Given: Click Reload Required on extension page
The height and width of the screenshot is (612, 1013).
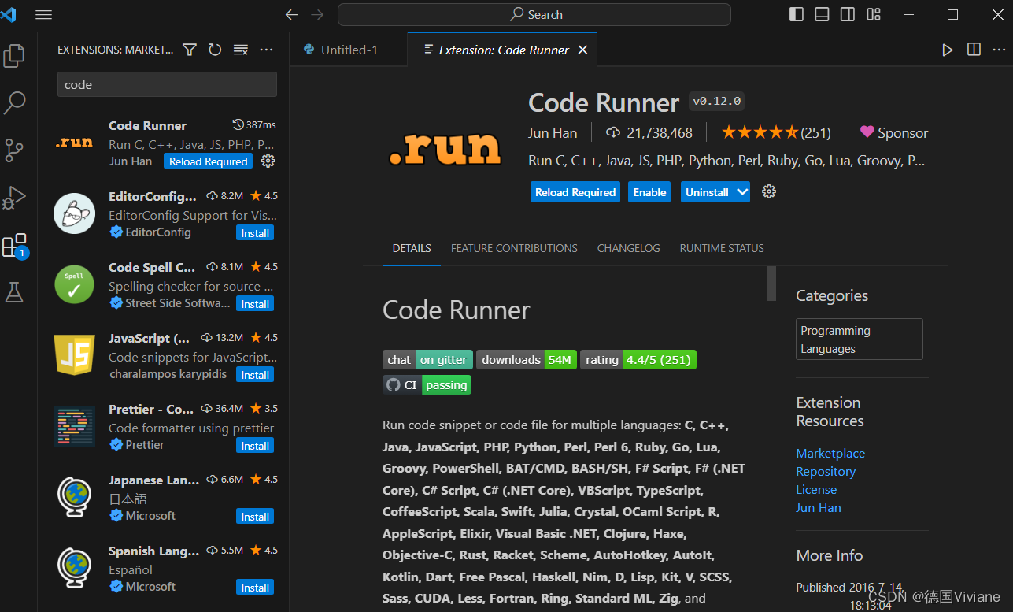Looking at the screenshot, I should [575, 192].
